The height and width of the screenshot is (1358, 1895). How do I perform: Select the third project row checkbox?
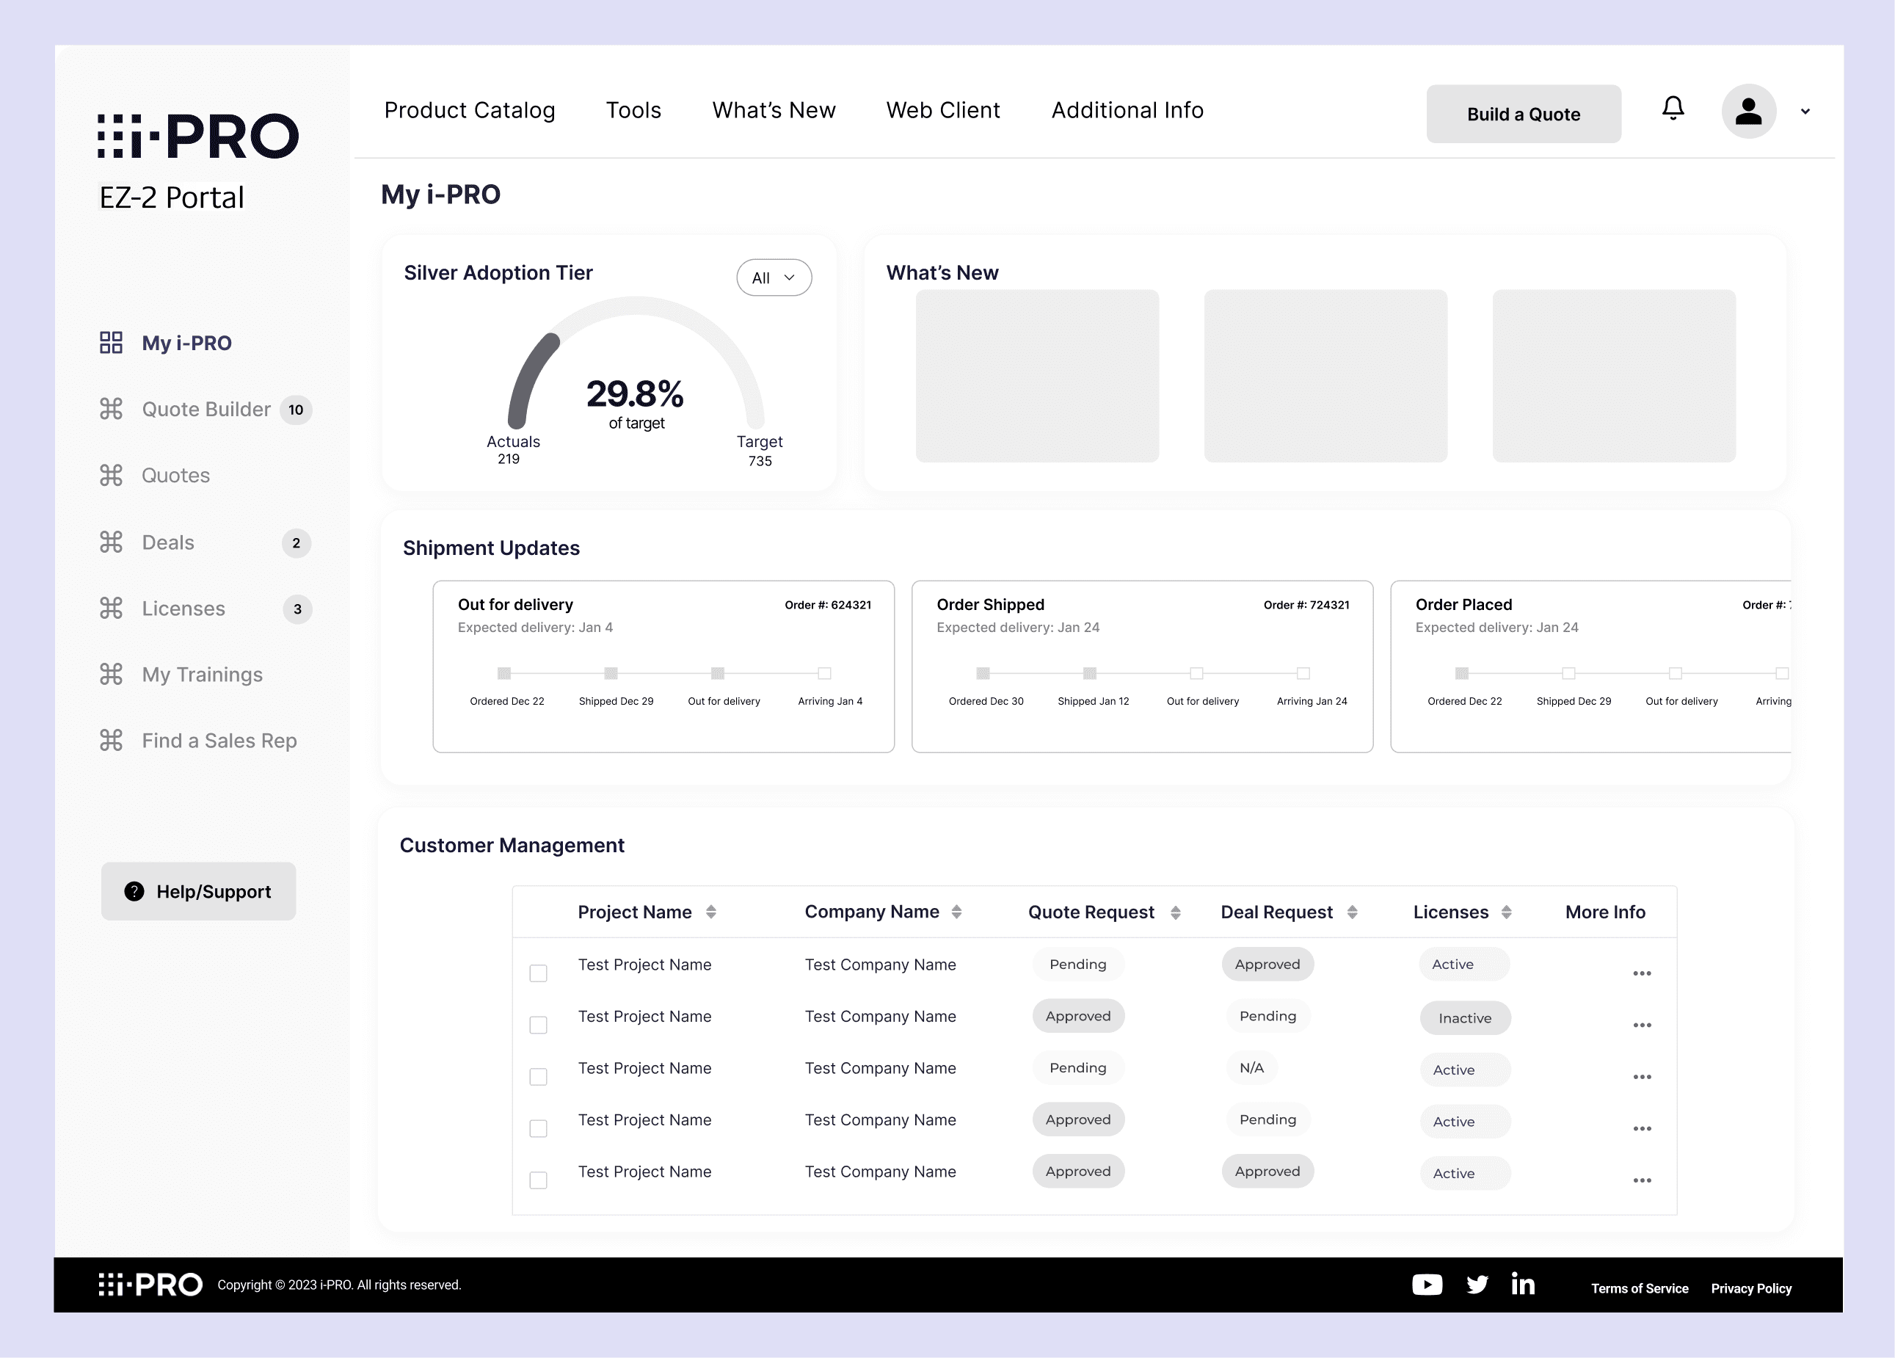538,1077
